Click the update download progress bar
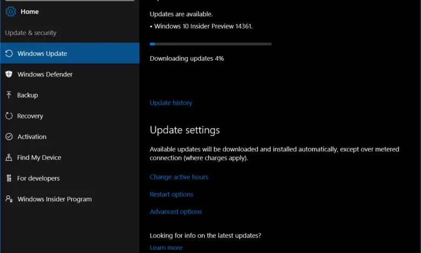 point(210,44)
